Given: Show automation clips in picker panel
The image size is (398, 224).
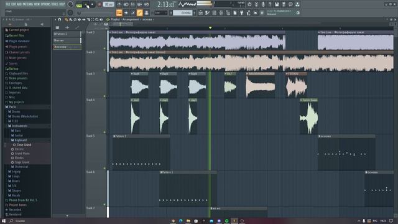Looking at the screenshot, I should (x=77, y=27).
